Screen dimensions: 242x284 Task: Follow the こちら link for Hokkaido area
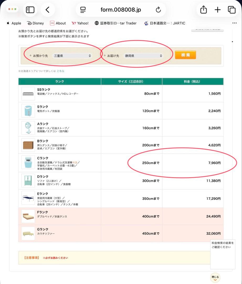(x=60, y=71)
